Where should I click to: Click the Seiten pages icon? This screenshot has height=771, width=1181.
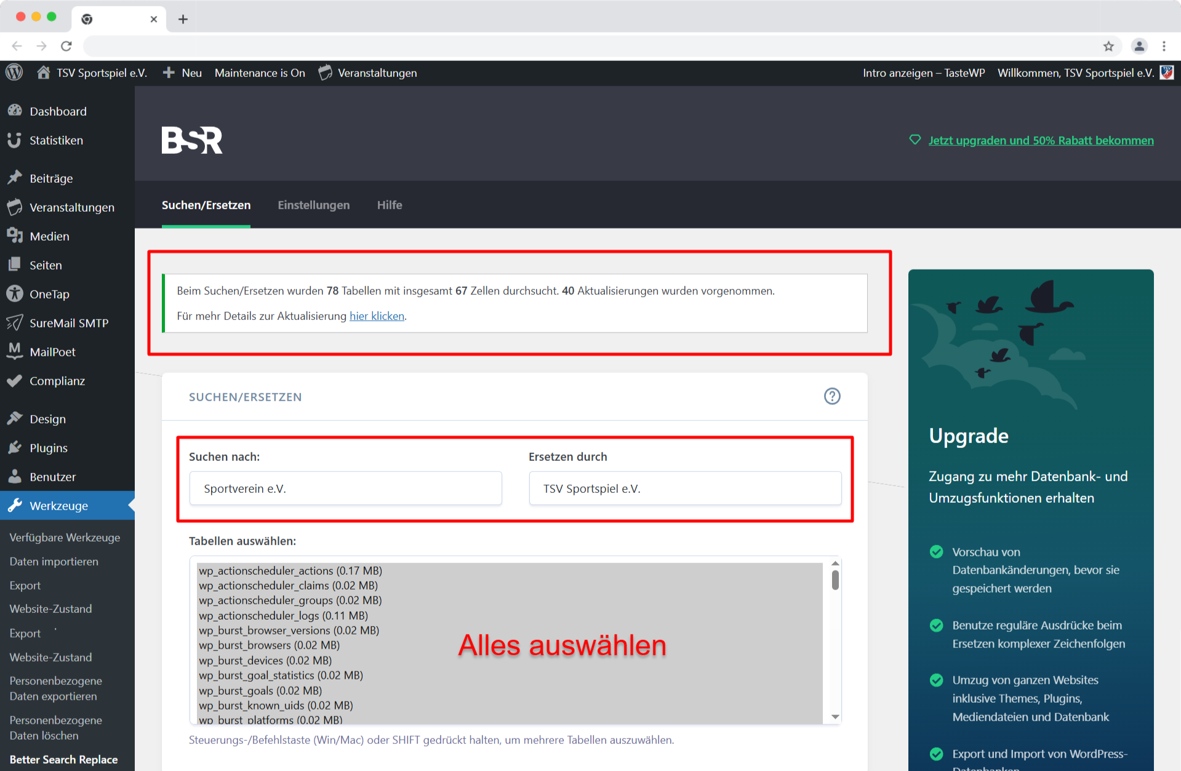(x=15, y=265)
